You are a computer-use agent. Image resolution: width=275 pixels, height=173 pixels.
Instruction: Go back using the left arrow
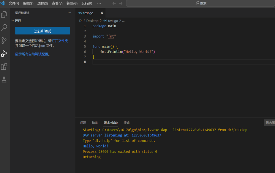click(114, 4)
